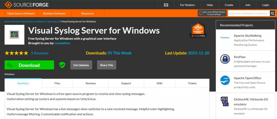Click the Home breadcrumb link
Screen dimensions: 277x119
point(8,22)
